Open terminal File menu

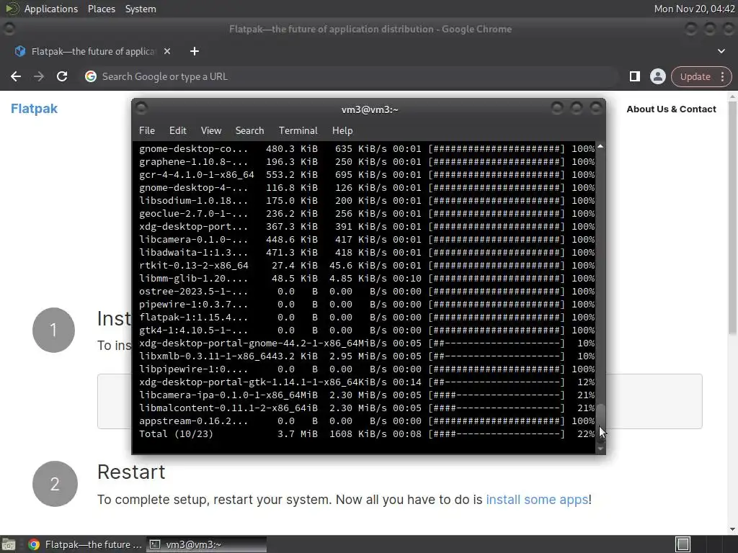147,131
